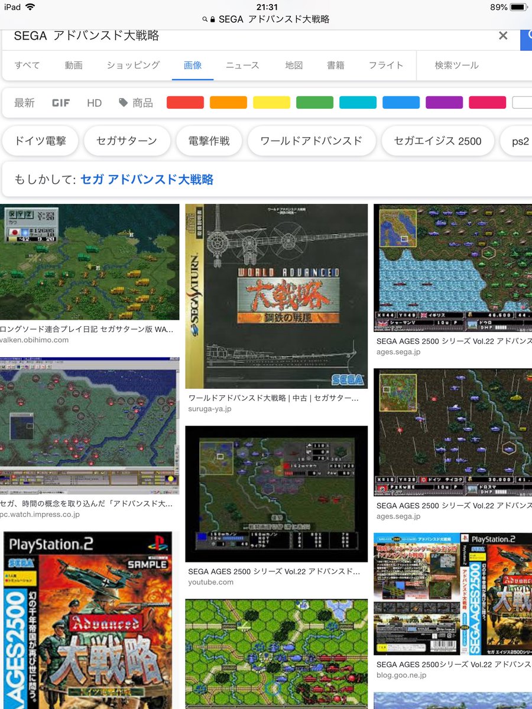The image size is (532, 709).
Task: Open the セガ、時間の概念を取り込んだ result title
Action: 86,503
